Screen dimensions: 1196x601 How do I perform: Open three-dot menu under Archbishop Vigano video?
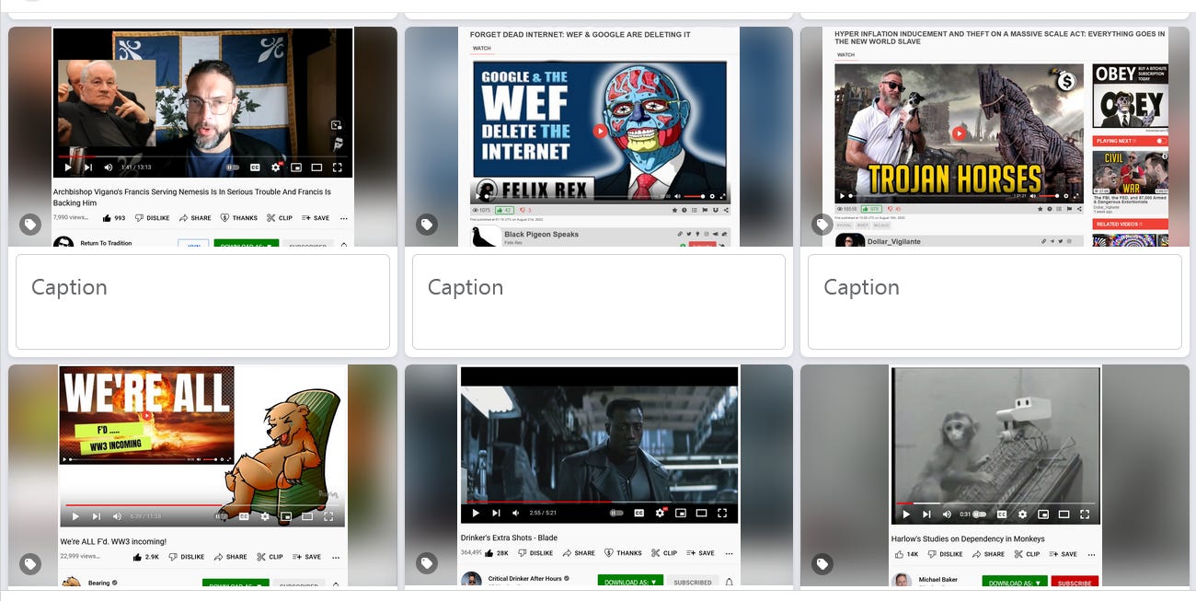[344, 218]
